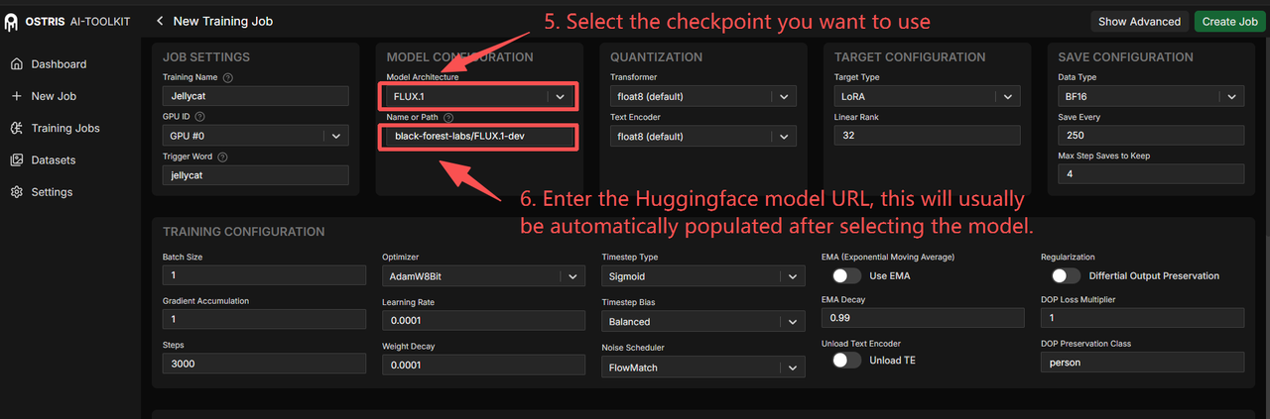Open Training Jobs brain icon in sidebar
The height and width of the screenshot is (419, 1270).
click(x=16, y=128)
